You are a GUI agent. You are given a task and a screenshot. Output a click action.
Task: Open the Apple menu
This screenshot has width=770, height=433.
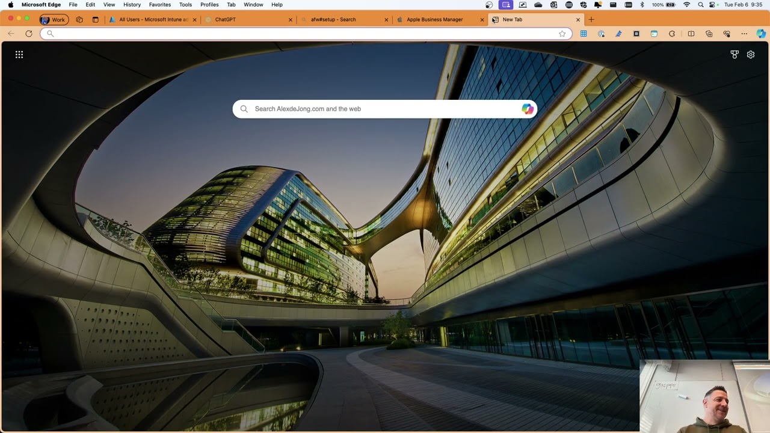pos(10,5)
